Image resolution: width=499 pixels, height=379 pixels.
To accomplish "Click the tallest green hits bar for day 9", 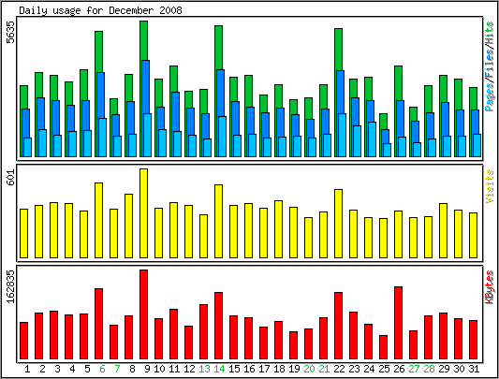I will pos(143,40).
